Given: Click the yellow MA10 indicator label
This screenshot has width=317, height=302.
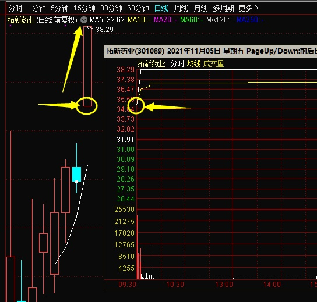Looking at the screenshot, I should coord(139,20).
